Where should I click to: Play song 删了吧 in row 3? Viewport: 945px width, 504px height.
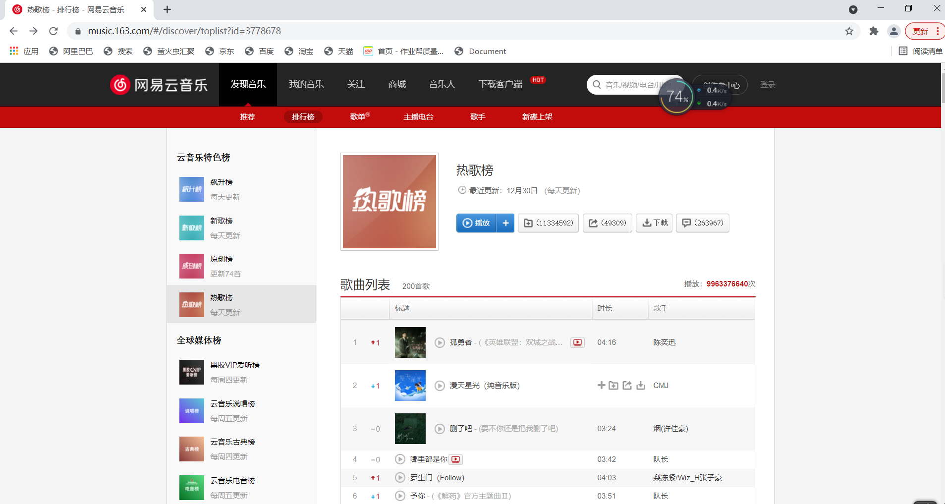(x=440, y=429)
